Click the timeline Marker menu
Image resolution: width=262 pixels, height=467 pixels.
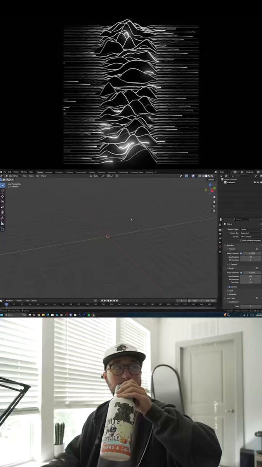(34, 300)
